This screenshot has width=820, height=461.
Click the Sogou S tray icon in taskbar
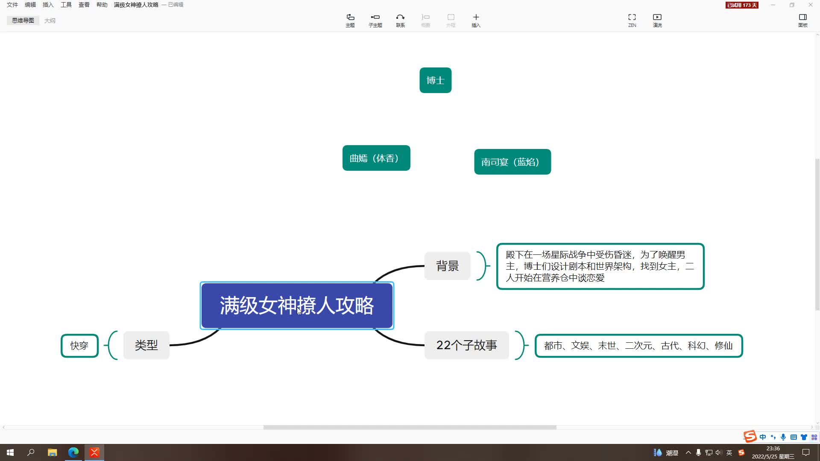tap(741, 452)
